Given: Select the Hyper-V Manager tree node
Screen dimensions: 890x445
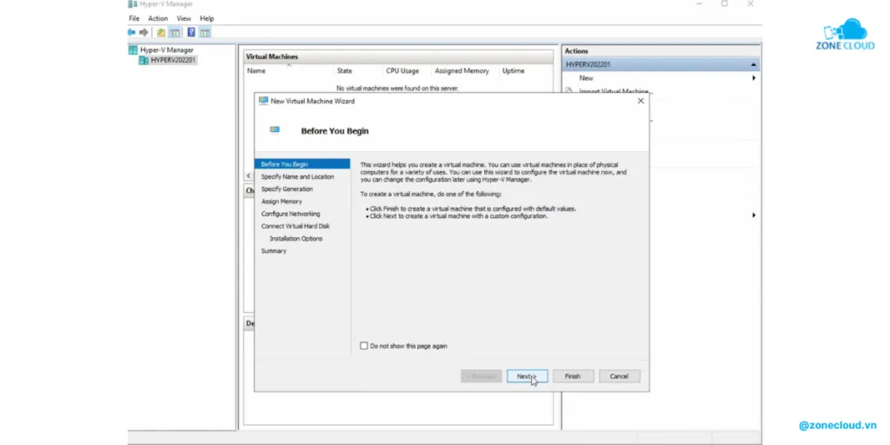Looking at the screenshot, I should 166,50.
